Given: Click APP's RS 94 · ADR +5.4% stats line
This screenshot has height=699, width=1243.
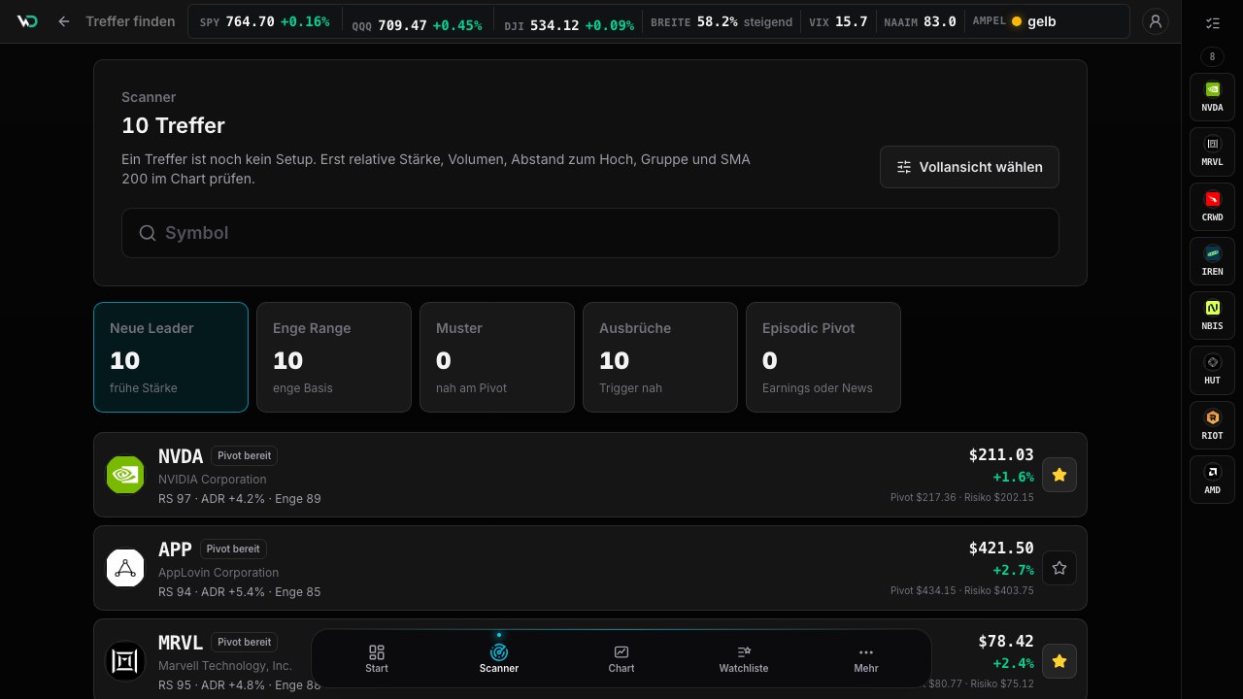Looking at the screenshot, I should 239,591.
